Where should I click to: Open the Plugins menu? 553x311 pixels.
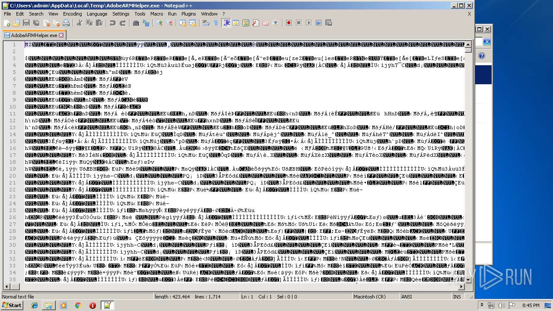(x=188, y=14)
